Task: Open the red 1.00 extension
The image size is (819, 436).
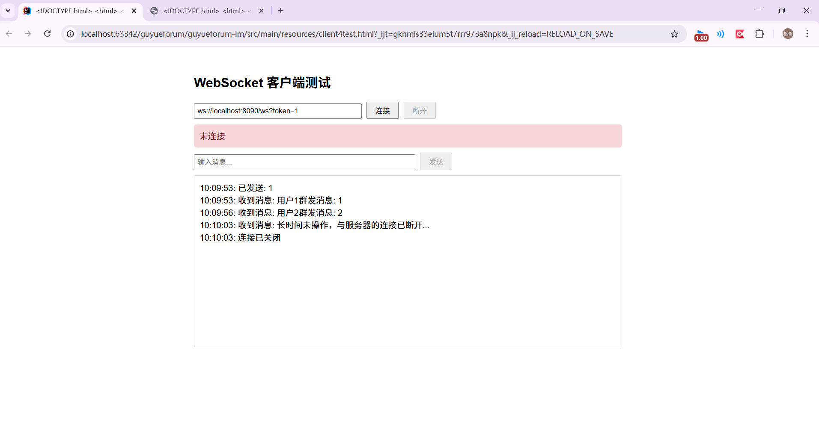Action: (701, 35)
